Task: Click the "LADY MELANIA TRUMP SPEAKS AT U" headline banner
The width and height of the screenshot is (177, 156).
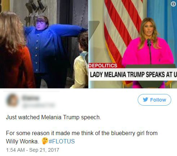Action: tap(133, 75)
